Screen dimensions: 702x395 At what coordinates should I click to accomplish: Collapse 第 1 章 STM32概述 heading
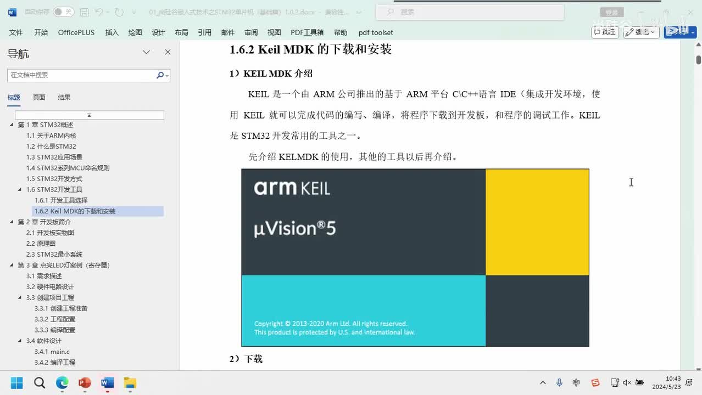[12, 125]
